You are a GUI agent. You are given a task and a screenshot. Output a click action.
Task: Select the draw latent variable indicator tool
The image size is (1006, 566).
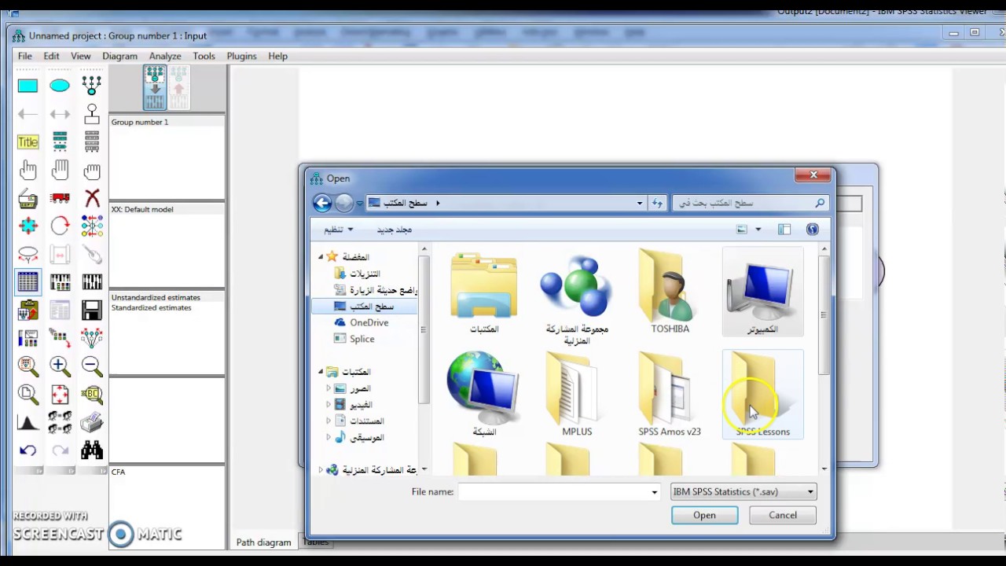[x=92, y=86]
